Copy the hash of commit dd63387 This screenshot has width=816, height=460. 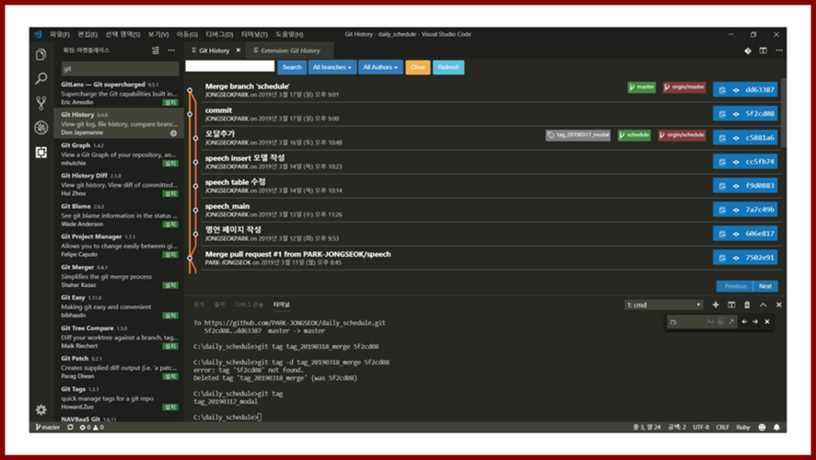722,90
